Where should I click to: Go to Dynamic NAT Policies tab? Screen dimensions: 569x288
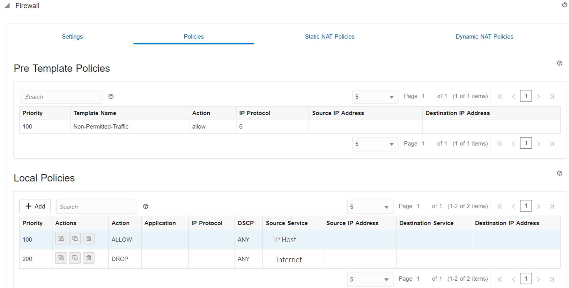(484, 37)
